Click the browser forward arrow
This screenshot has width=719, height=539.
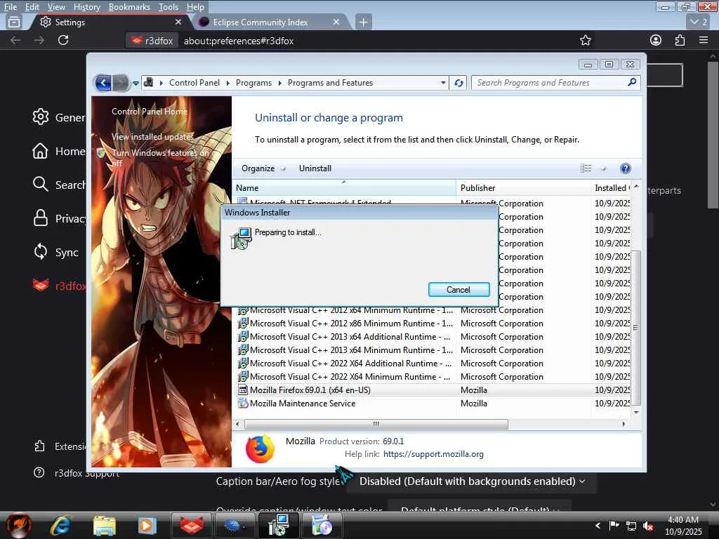click(39, 40)
